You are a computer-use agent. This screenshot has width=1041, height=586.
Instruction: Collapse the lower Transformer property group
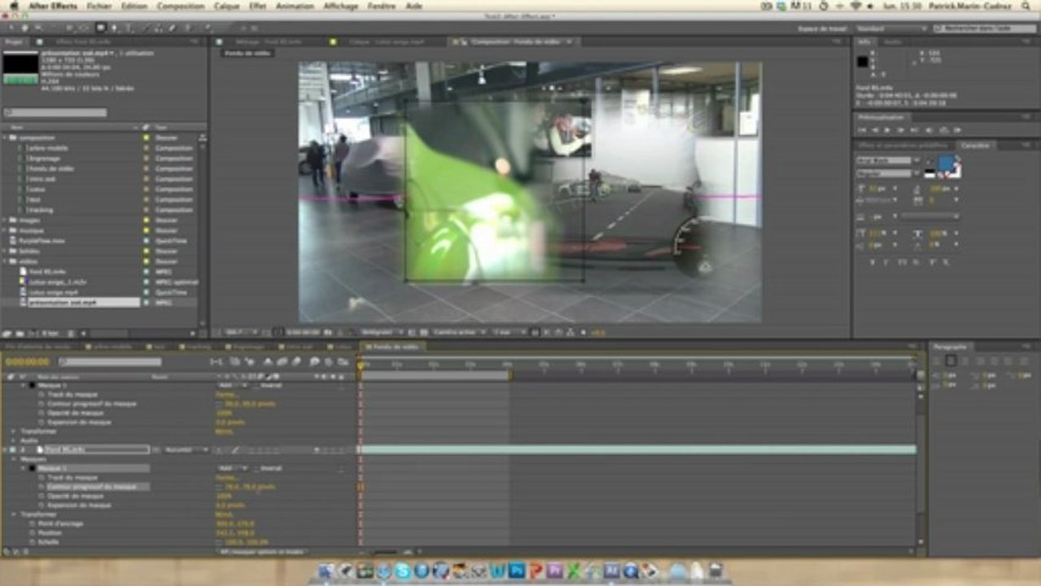[x=13, y=514]
